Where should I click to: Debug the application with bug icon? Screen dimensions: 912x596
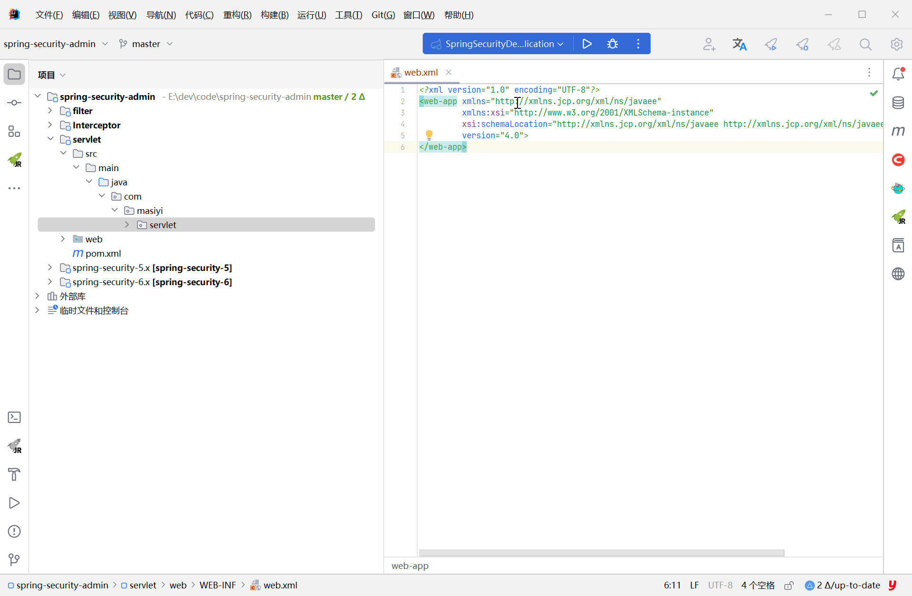(613, 44)
